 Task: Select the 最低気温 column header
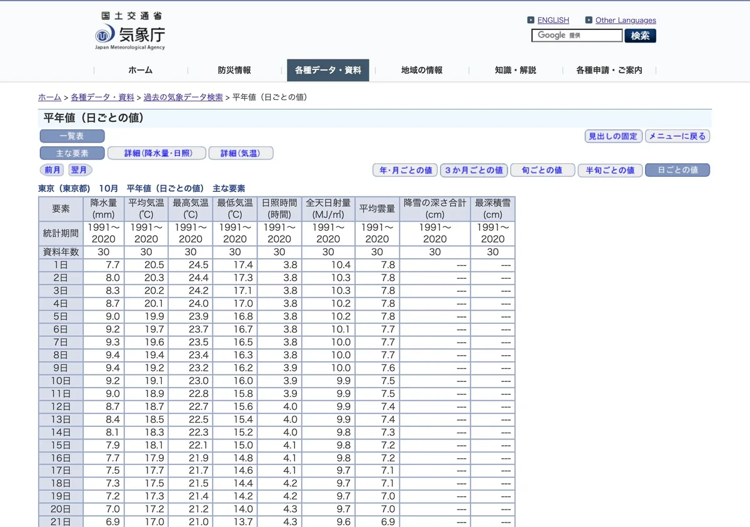click(x=235, y=209)
